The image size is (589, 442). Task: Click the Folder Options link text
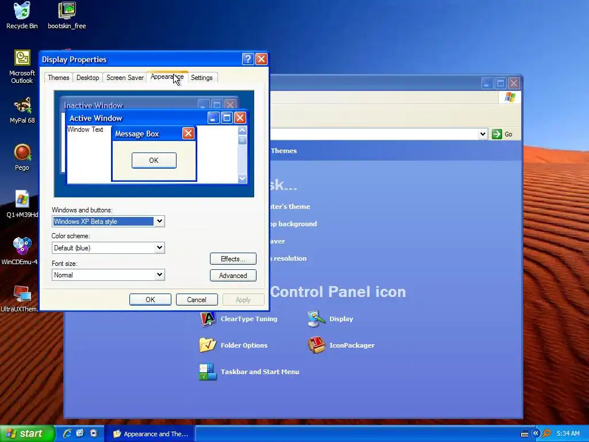[244, 345]
